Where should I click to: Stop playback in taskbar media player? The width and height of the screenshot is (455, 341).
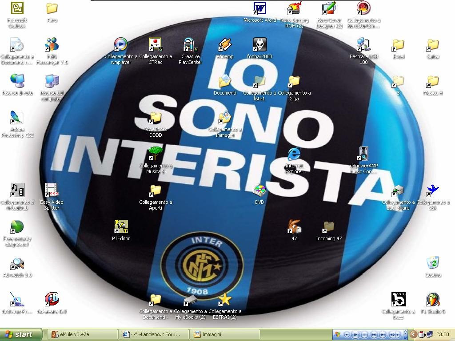(x=365, y=335)
